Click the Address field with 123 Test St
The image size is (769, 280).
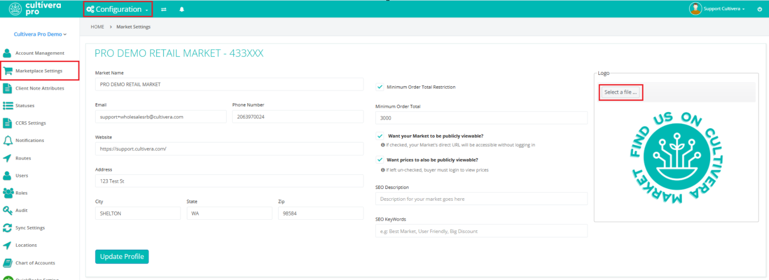coord(229,181)
